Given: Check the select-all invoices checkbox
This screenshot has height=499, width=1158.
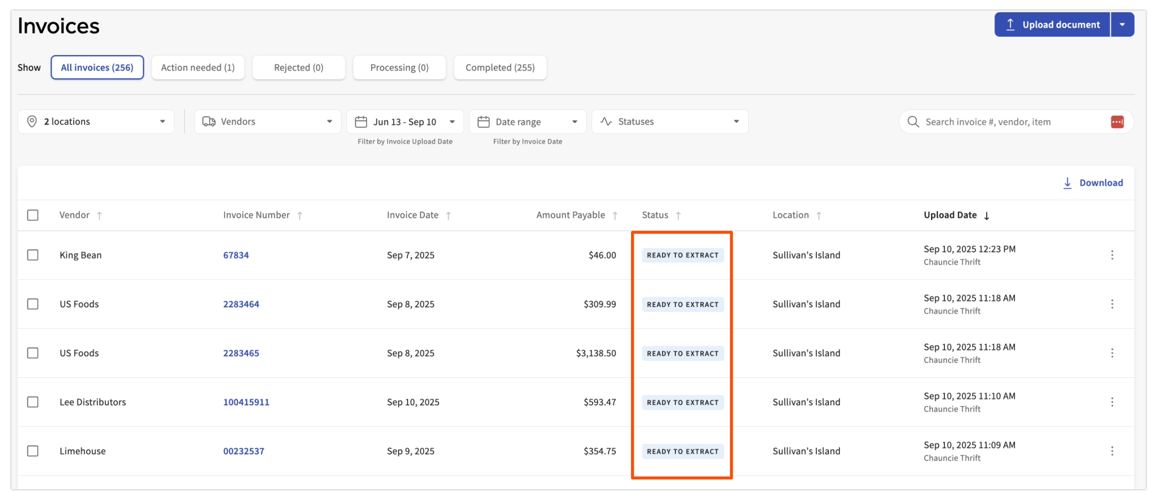Looking at the screenshot, I should point(33,215).
